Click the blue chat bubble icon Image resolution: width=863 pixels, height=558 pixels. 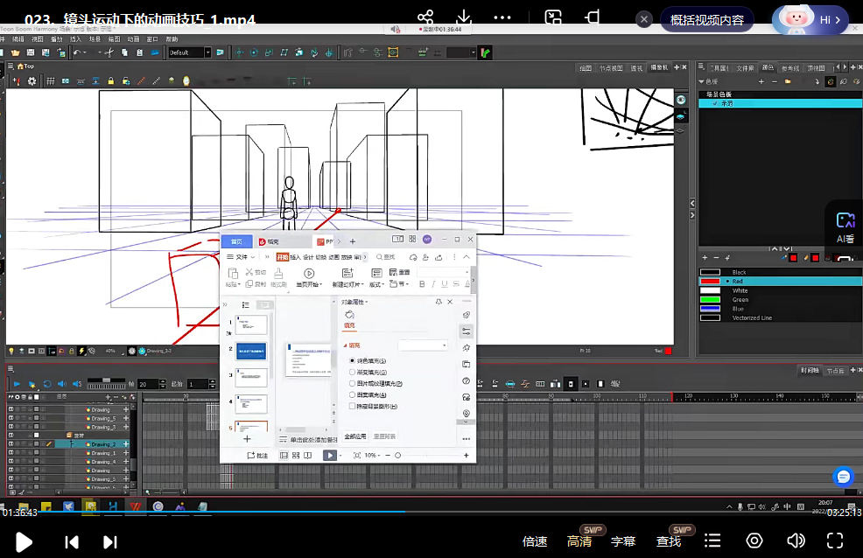842,477
